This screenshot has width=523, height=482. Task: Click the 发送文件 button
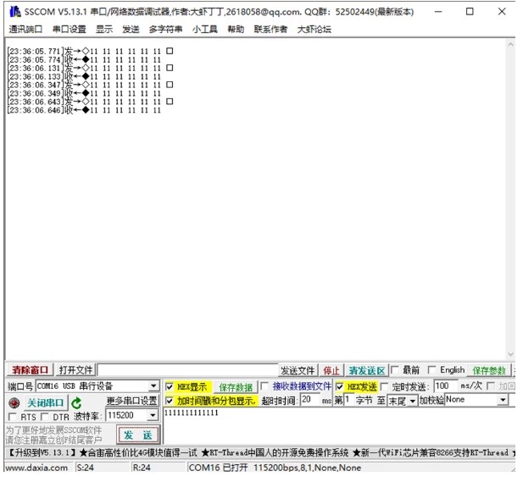pyautogui.click(x=298, y=370)
